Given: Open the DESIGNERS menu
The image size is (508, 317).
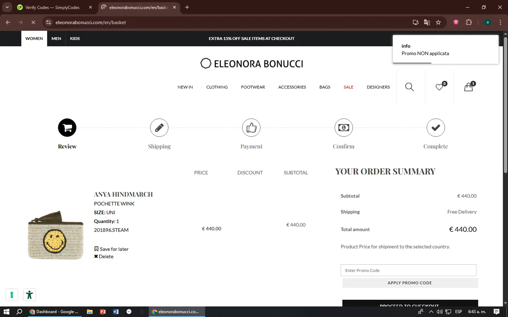Looking at the screenshot, I should pos(378,87).
